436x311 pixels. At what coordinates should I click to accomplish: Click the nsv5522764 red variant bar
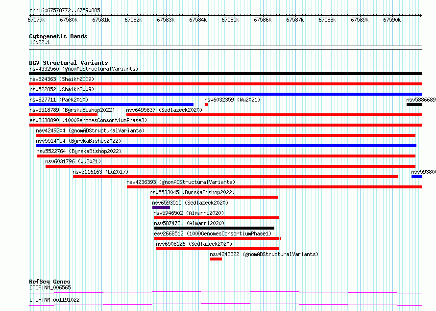point(226,156)
